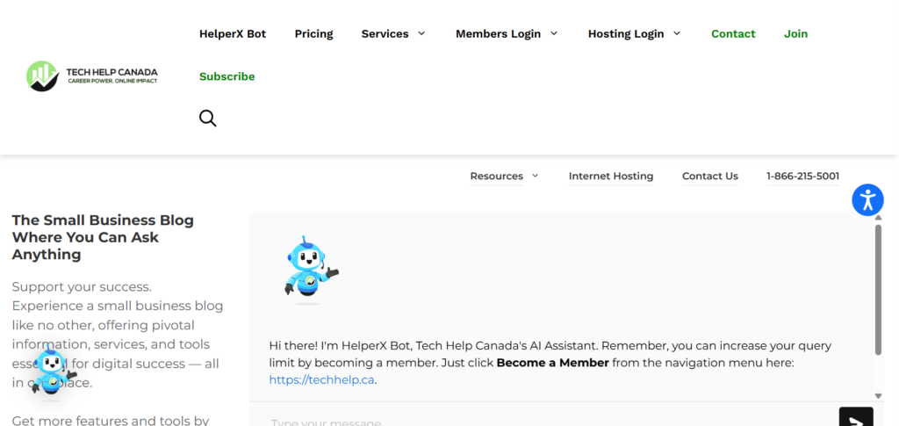The width and height of the screenshot is (899, 426).
Task: Expand the Hosting Login dropdown chevron
Action: pyautogui.click(x=677, y=34)
